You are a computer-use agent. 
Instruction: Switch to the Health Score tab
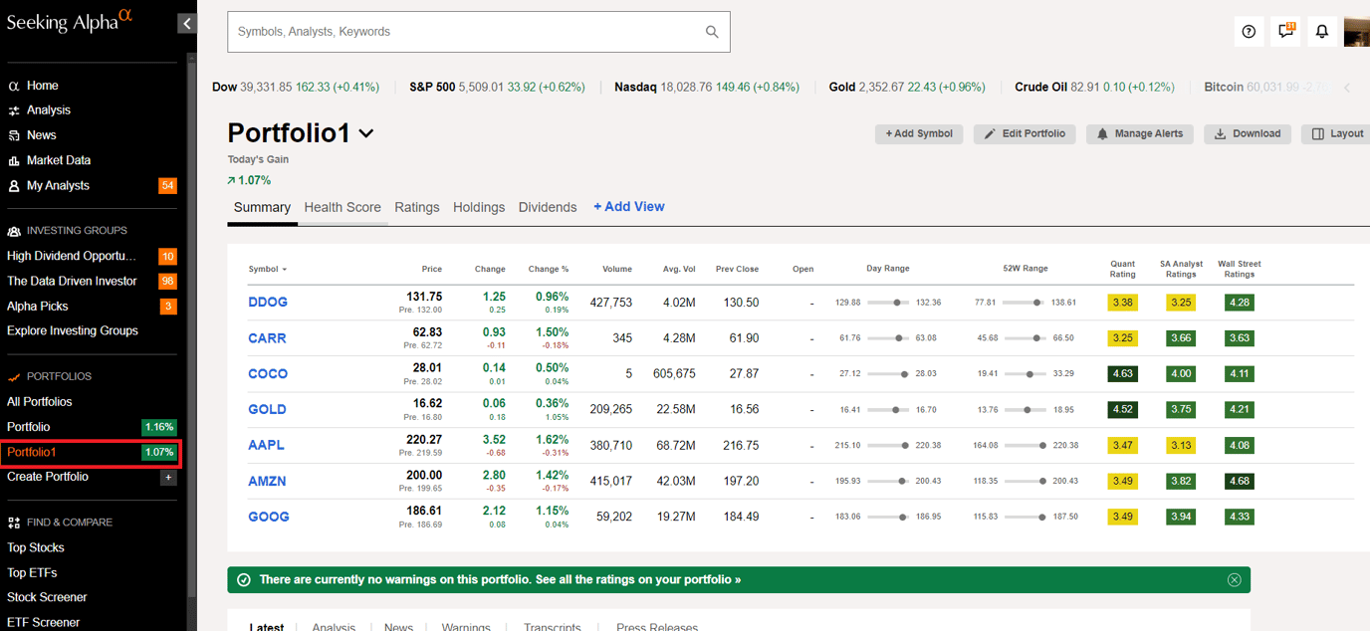coord(342,207)
